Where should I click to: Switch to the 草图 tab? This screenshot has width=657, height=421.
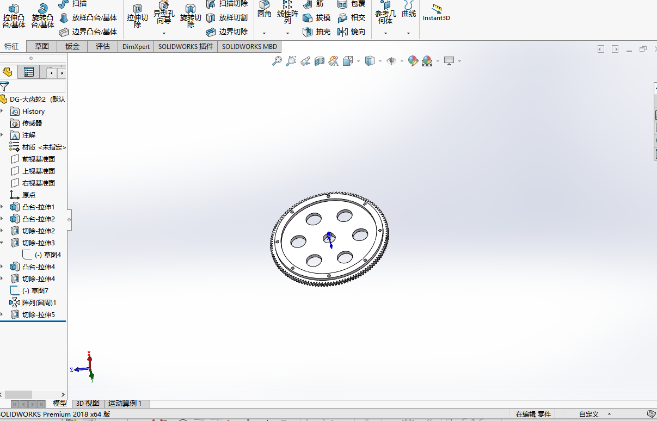click(42, 46)
